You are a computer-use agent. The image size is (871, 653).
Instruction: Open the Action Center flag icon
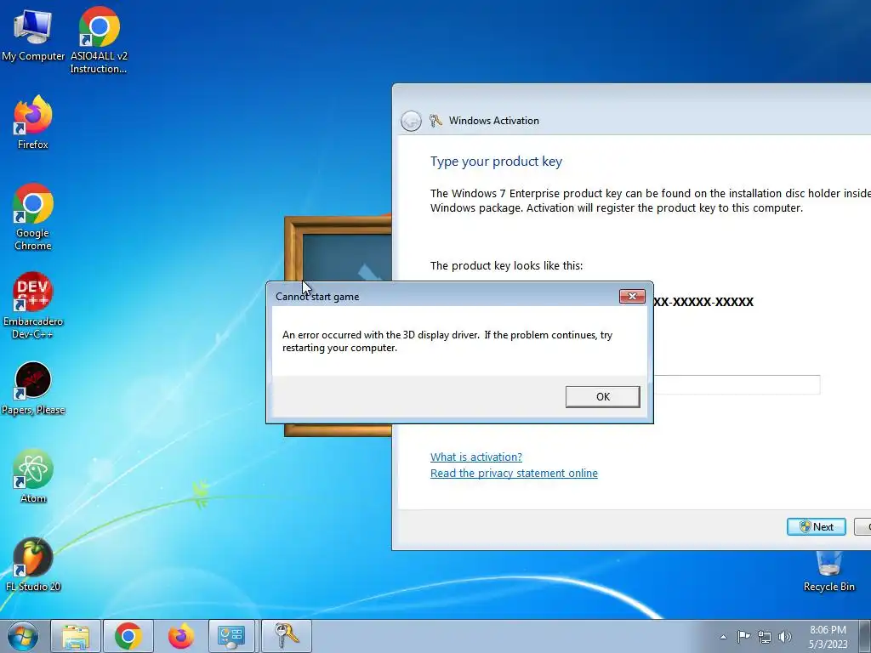point(743,637)
